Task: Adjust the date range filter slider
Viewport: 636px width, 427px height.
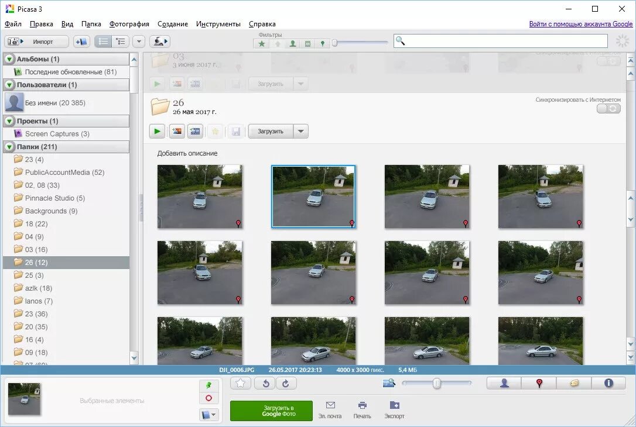Action: (334, 43)
